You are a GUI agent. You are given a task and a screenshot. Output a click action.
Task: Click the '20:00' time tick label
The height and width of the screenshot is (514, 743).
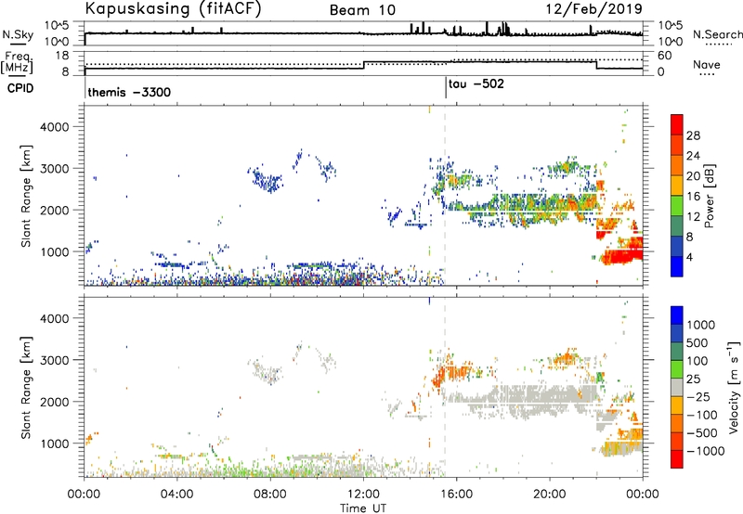550,495
